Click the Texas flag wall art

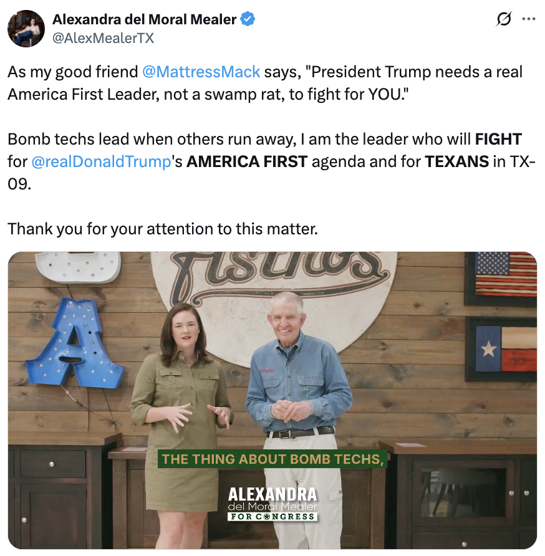[503, 349]
